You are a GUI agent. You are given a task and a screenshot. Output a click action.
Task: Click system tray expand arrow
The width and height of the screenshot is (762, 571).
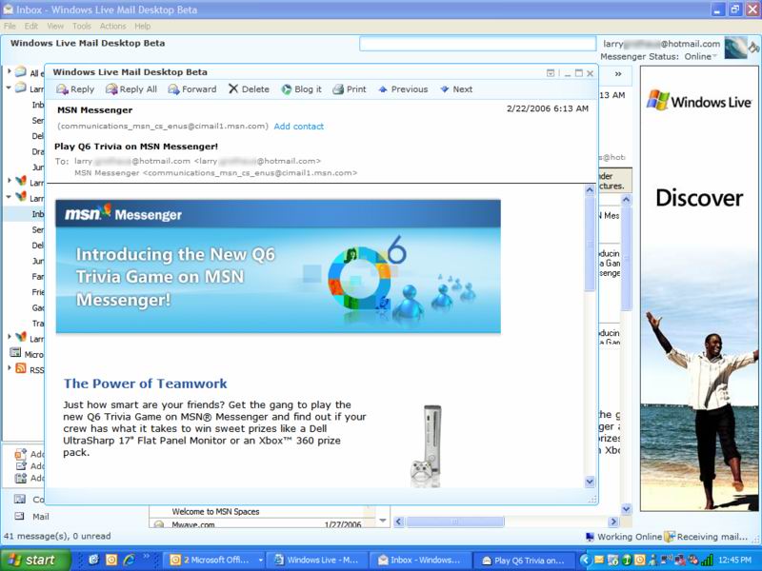[585, 560]
